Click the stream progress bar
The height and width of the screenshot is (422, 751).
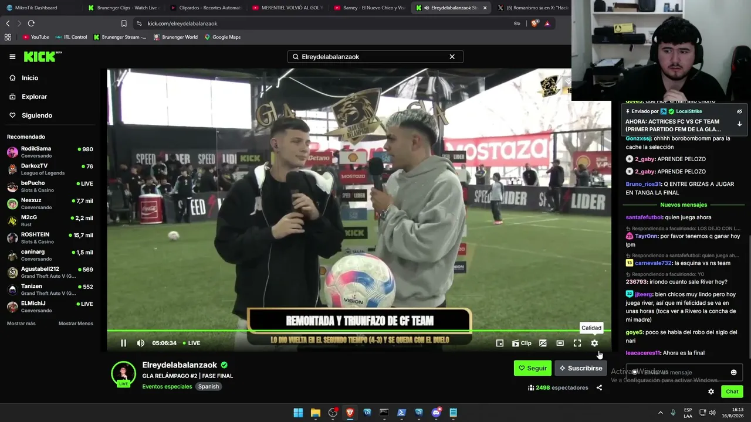(359, 331)
